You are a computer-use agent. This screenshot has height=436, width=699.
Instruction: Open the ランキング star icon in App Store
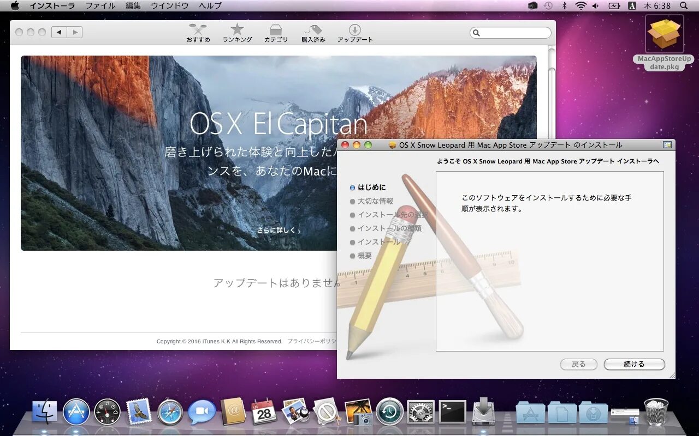tap(237, 33)
